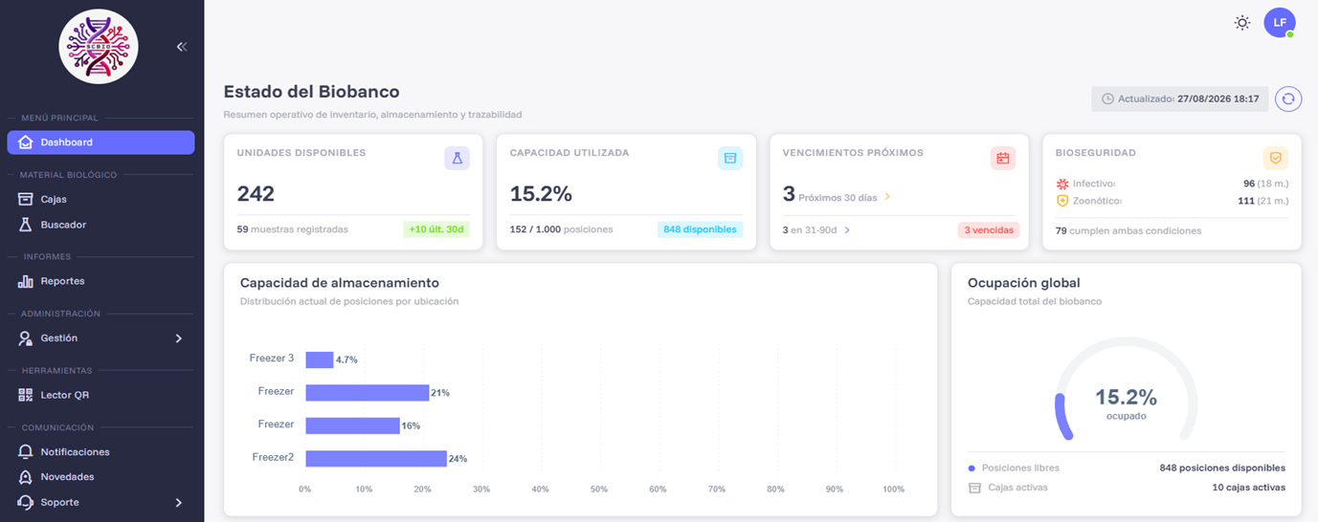The image size is (1318, 522).
Task: Click the LF user avatar
Action: [1280, 22]
